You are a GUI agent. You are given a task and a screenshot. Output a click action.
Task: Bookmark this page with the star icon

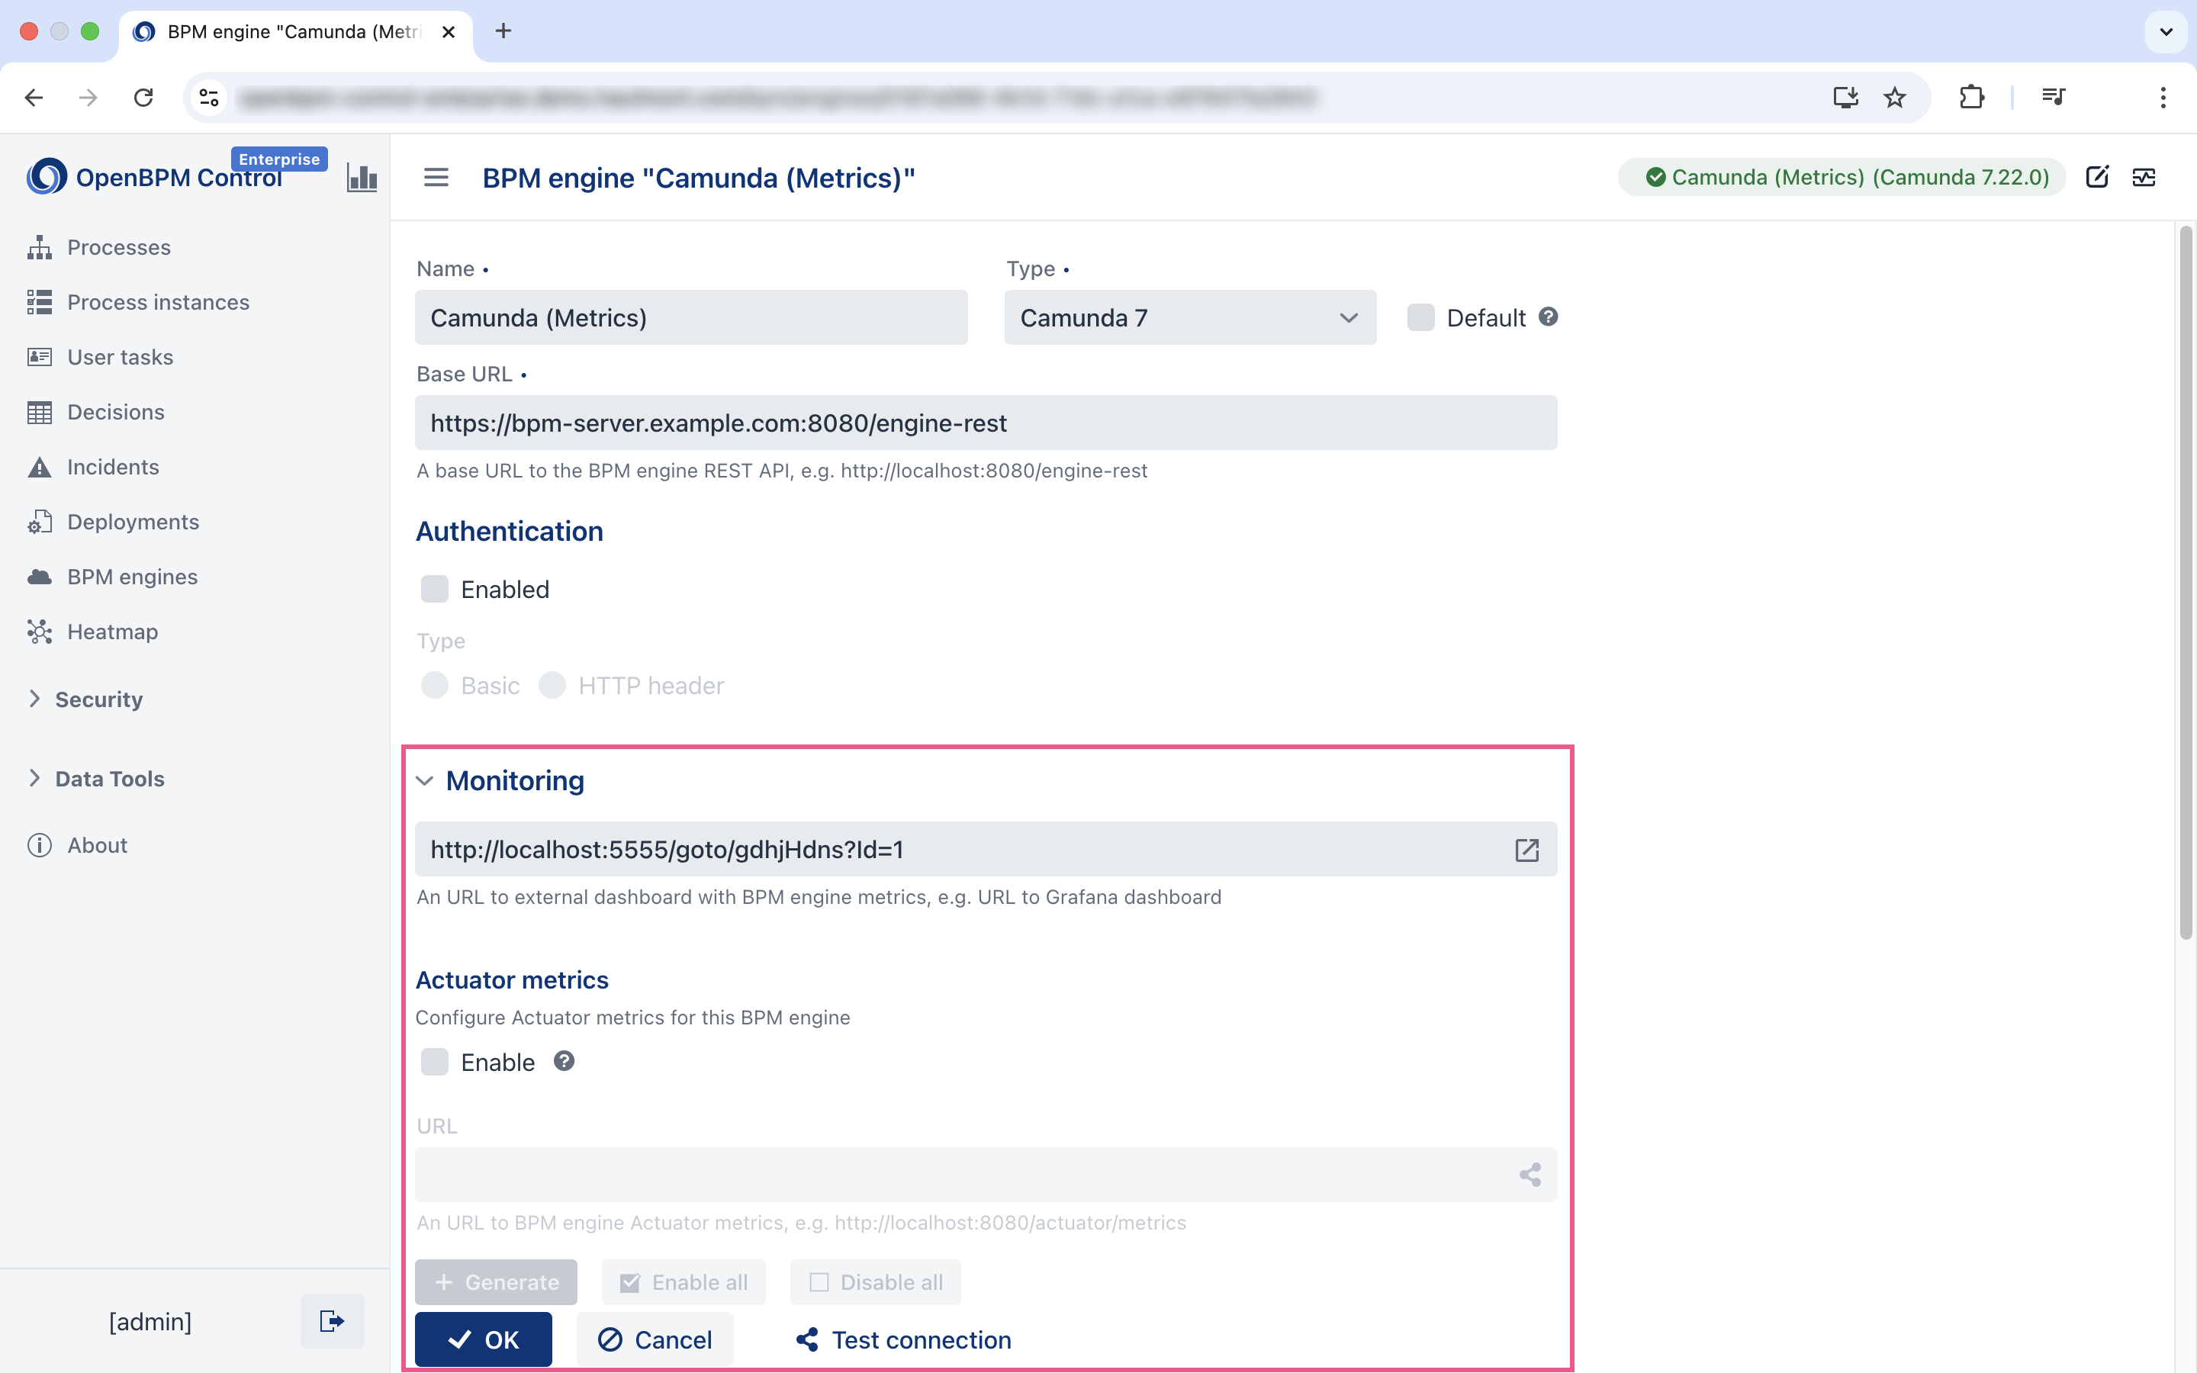1895,97
